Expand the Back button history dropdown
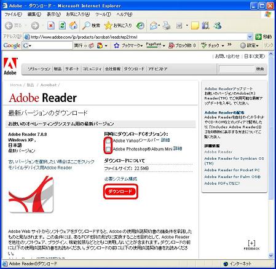Image resolution: width=276 pixels, height=269 pixels. click(26, 26)
